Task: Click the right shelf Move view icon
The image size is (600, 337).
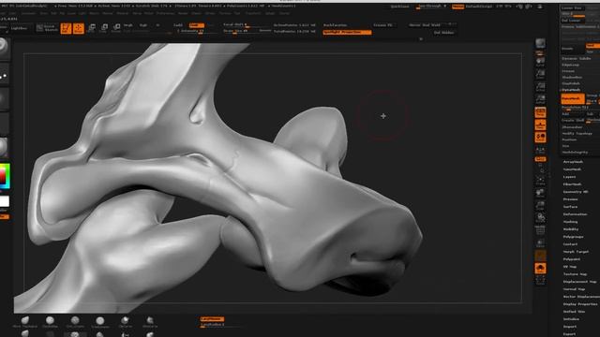Action: pos(540,193)
